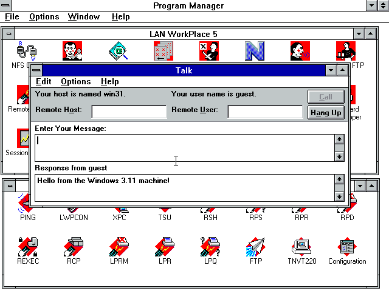Select the RPR program item
Image resolution: width=389 pixels, height=291 pixels.
pos(301,217)
